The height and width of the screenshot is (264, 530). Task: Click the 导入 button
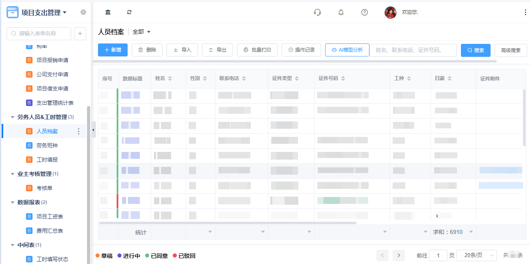point(182,50)
